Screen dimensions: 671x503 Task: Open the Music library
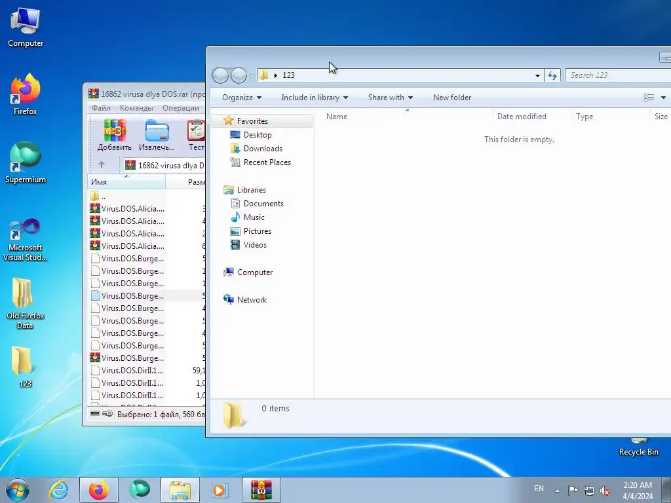254,217
